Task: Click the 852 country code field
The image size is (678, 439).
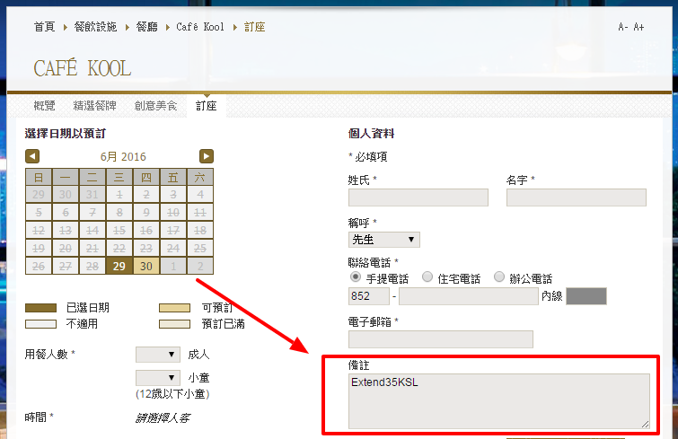Action: (369, 296)
